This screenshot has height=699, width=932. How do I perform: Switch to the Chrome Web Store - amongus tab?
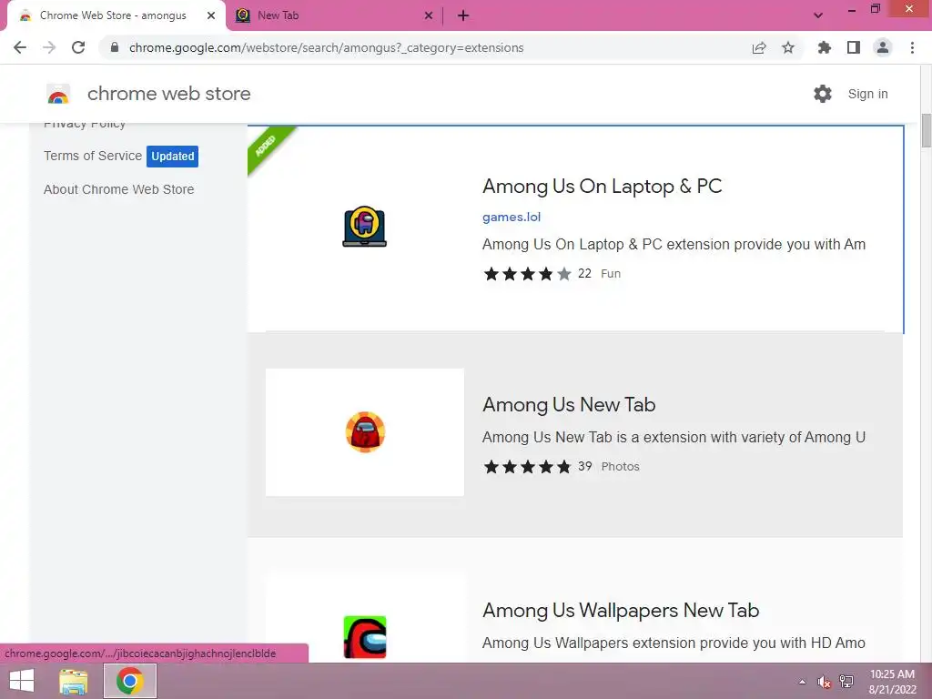tap(113, 15)
